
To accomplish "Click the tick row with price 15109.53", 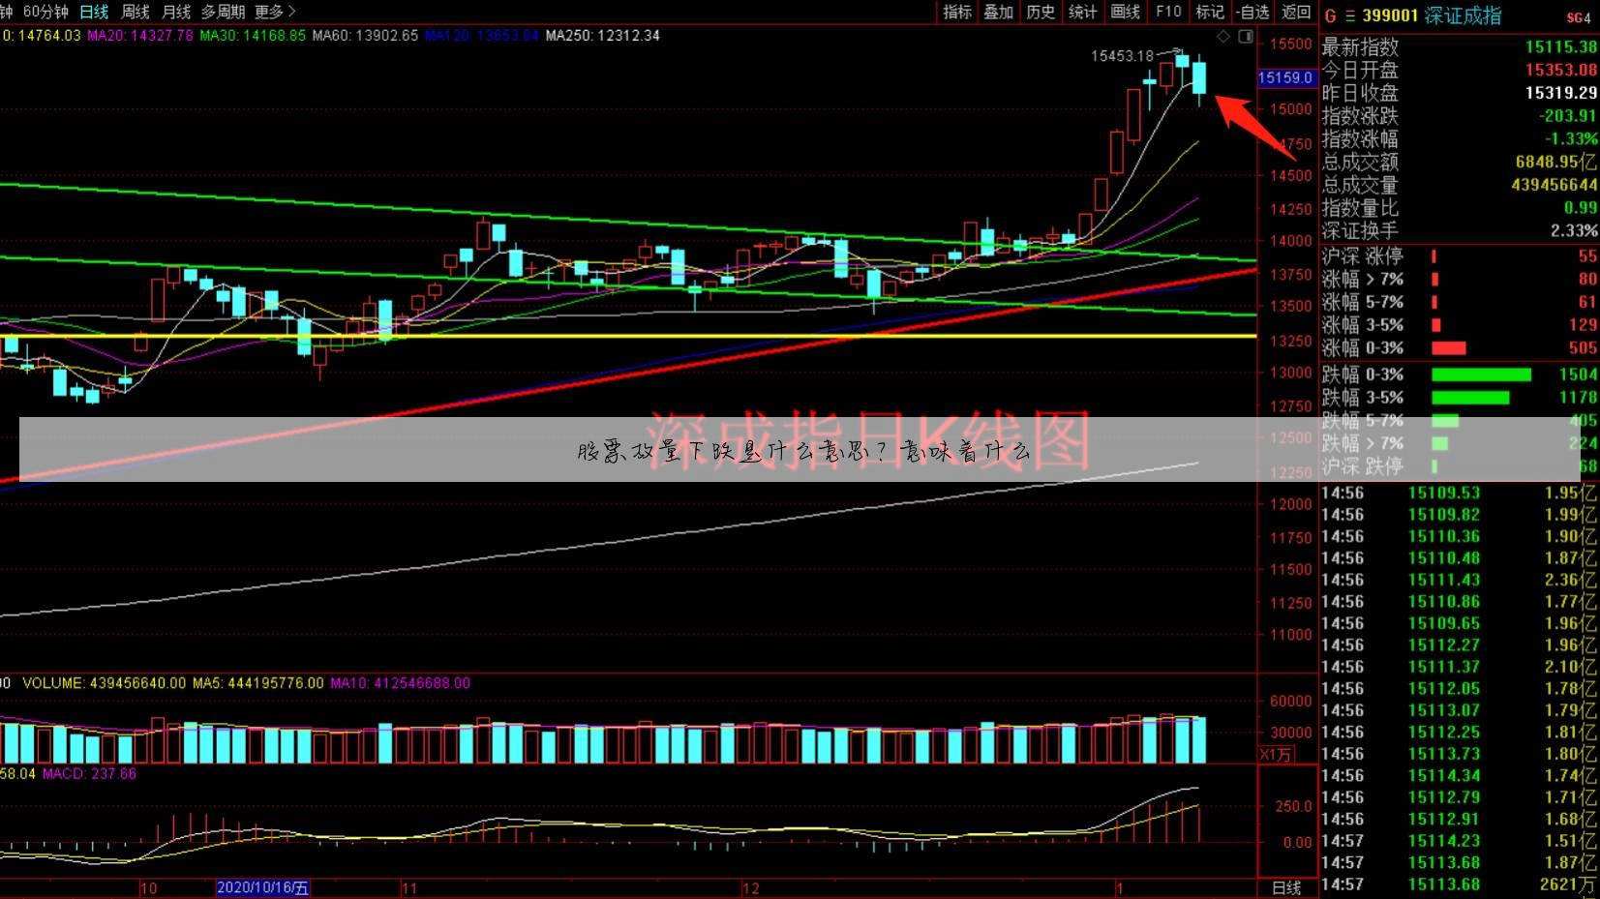I will pyautogui.click(x=1460, y=494).
